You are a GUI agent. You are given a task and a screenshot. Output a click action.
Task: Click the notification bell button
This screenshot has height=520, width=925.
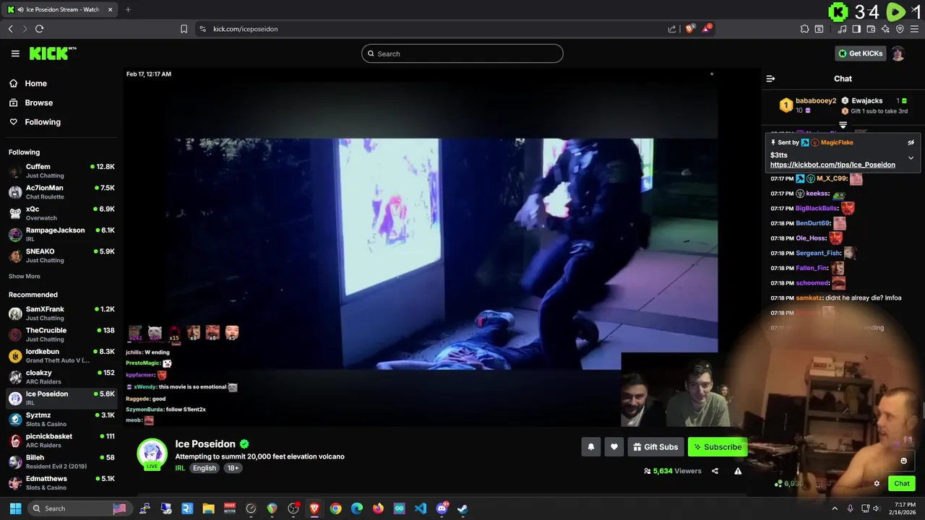(x=590, y=447)
